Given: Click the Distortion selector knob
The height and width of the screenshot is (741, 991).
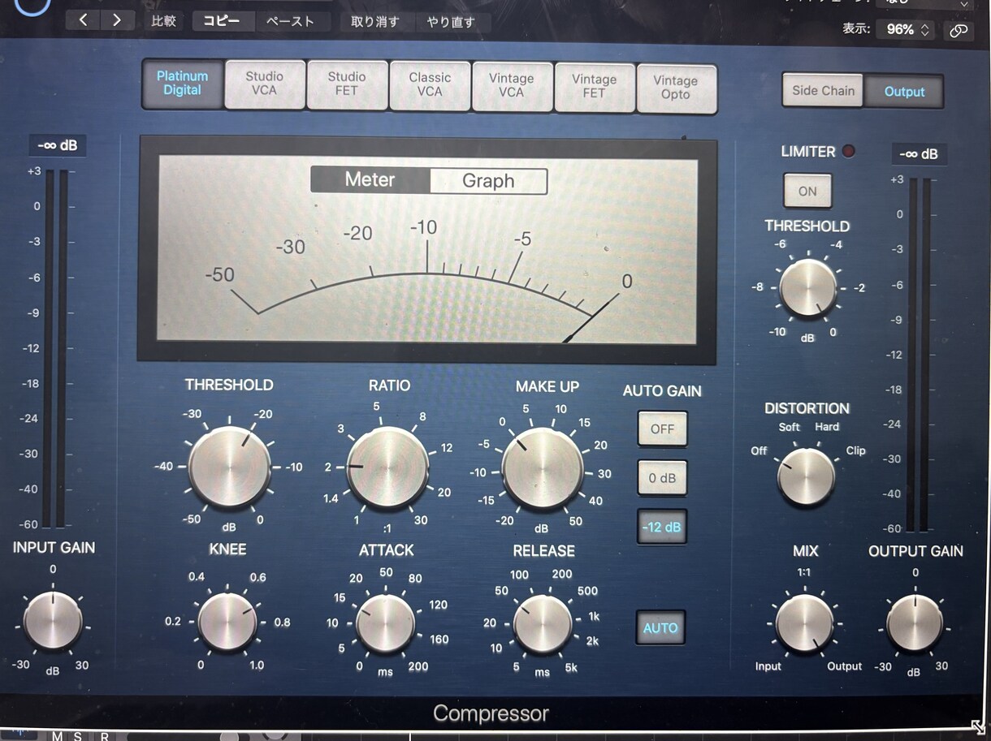Looking at the screenshot, I should click(806, 476).
